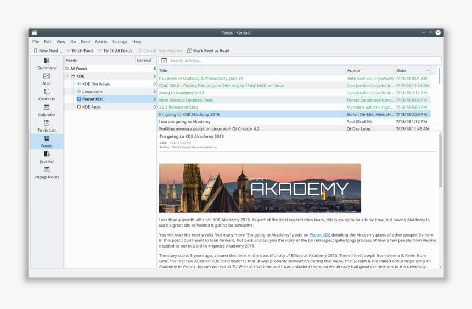Select article I'm going to KDE Akademy 2018
Screen dimensions: 472x309
pyautogui.click(x=294, y=115)
